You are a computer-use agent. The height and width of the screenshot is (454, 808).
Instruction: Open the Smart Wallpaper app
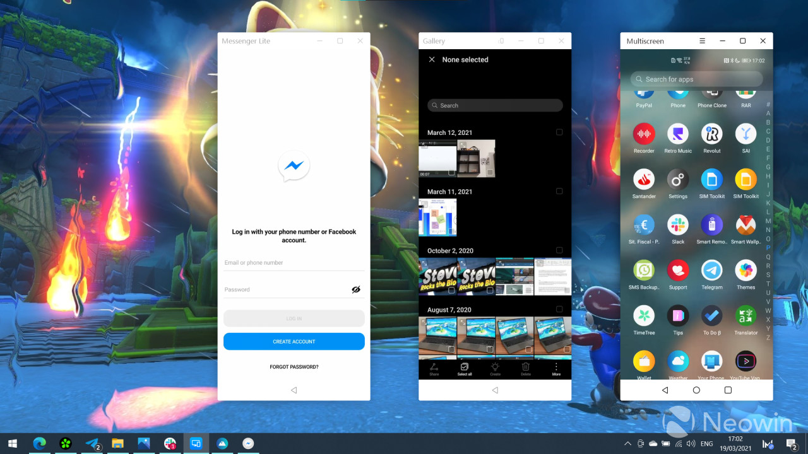click(746, 224)
